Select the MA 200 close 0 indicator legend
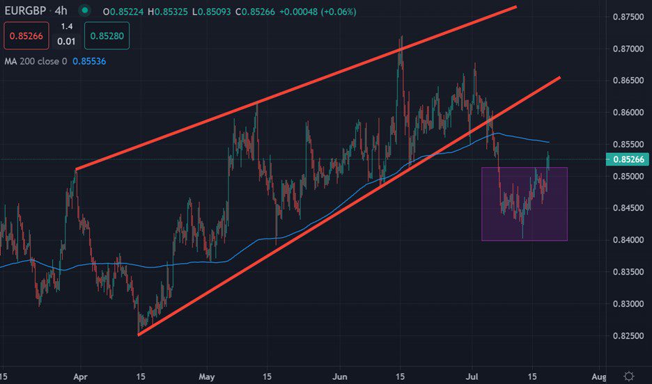 point(36,61)
